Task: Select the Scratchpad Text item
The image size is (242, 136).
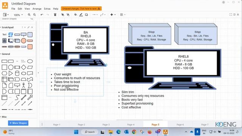Action: (4, 34)
